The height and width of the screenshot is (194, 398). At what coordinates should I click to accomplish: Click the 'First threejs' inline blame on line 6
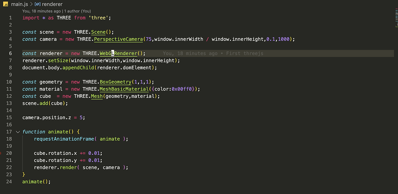(x=244, y=53)
